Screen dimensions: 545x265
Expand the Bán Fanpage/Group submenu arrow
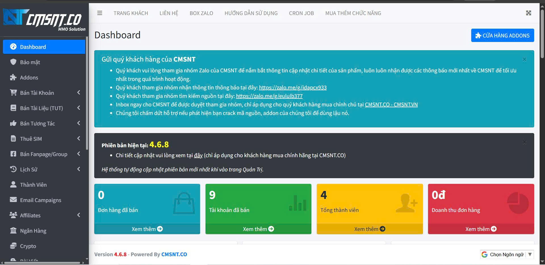coord(79,154)
